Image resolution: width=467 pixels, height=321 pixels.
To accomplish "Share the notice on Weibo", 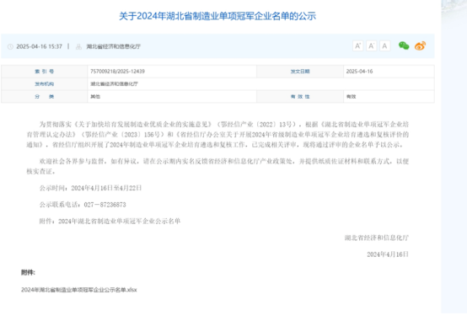I will [x=420, y=45].
